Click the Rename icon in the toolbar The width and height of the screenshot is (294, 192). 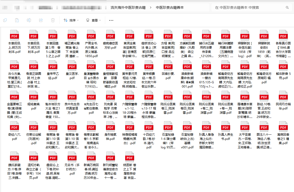pos(29,20)
